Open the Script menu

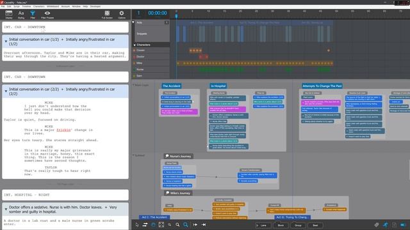point(17,6)
